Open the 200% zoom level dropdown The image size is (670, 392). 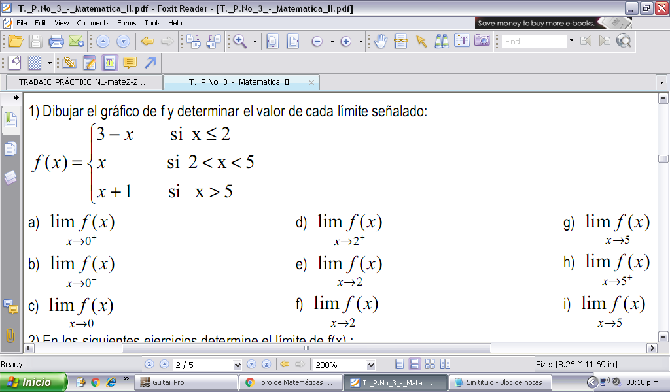[371, 365]
